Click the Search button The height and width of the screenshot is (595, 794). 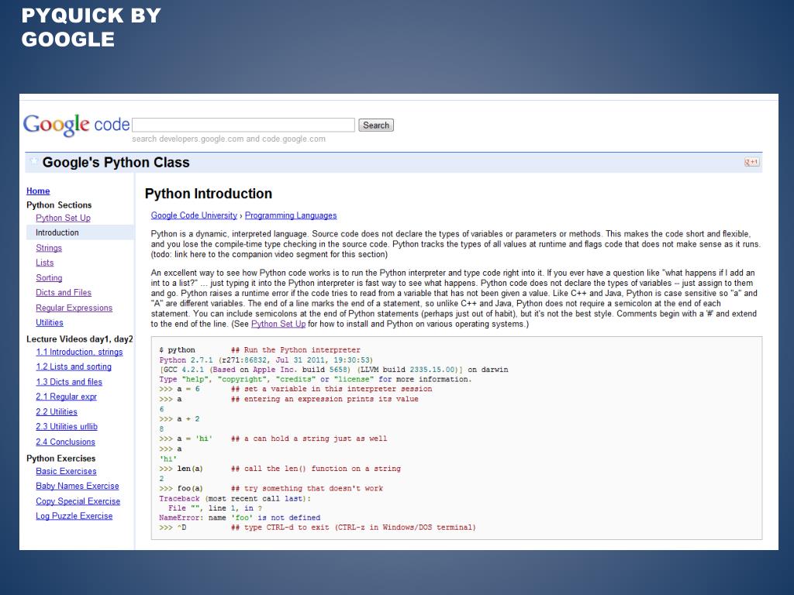(x=376, y=125)
